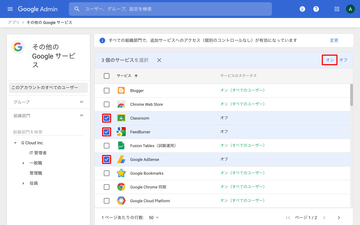
Task: Expand the 一般職 tree node
Action: (23, 163)
